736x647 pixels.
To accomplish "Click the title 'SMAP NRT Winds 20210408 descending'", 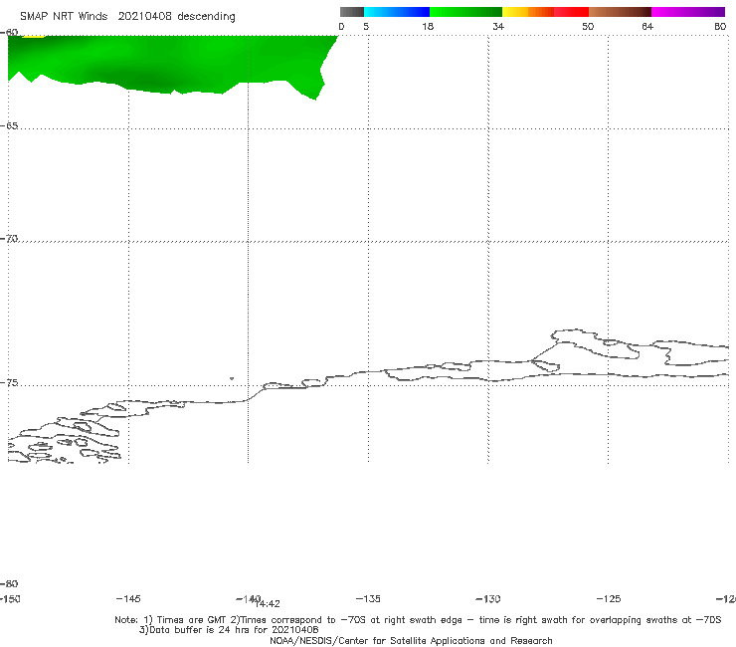I will (x=127, y=17).
